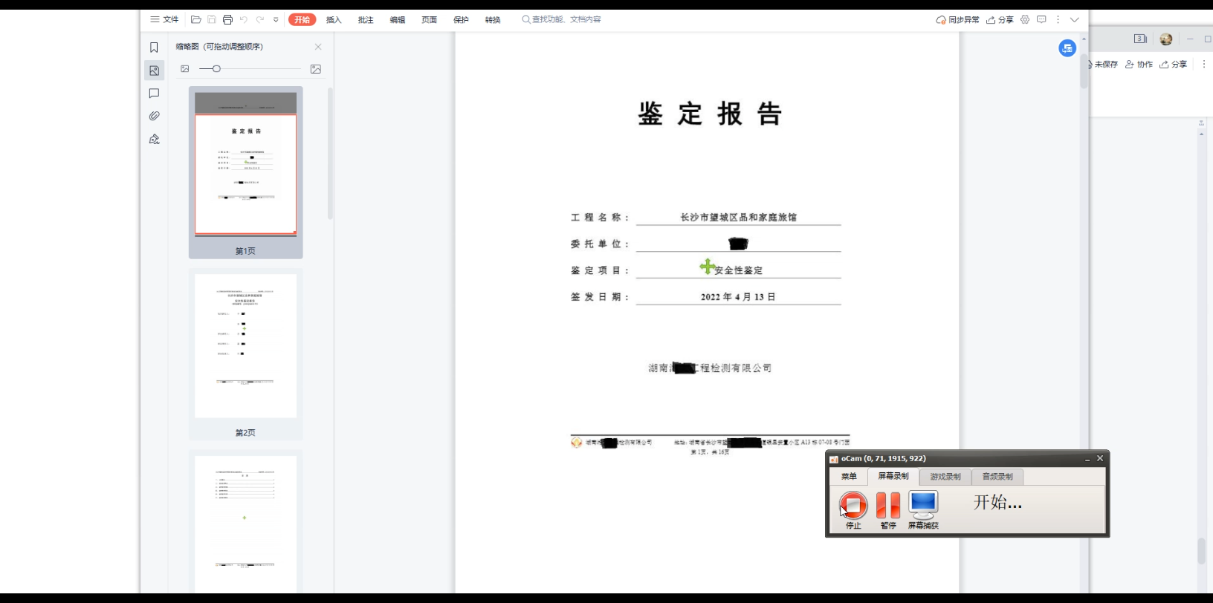The height and width of the screenshot is (603, 1213).
Task: Switch to the 保护 tab
Action: coord(461,20)
